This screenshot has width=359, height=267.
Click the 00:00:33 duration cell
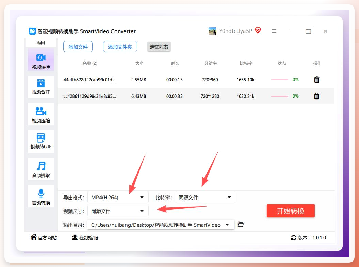pos(174,96)
